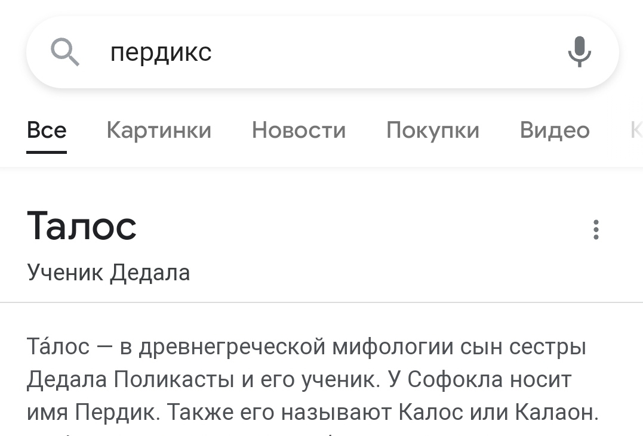The image size is (643, 436).
Task: Tap the magnifying glass search icon
Action: (x=65, y=52)
